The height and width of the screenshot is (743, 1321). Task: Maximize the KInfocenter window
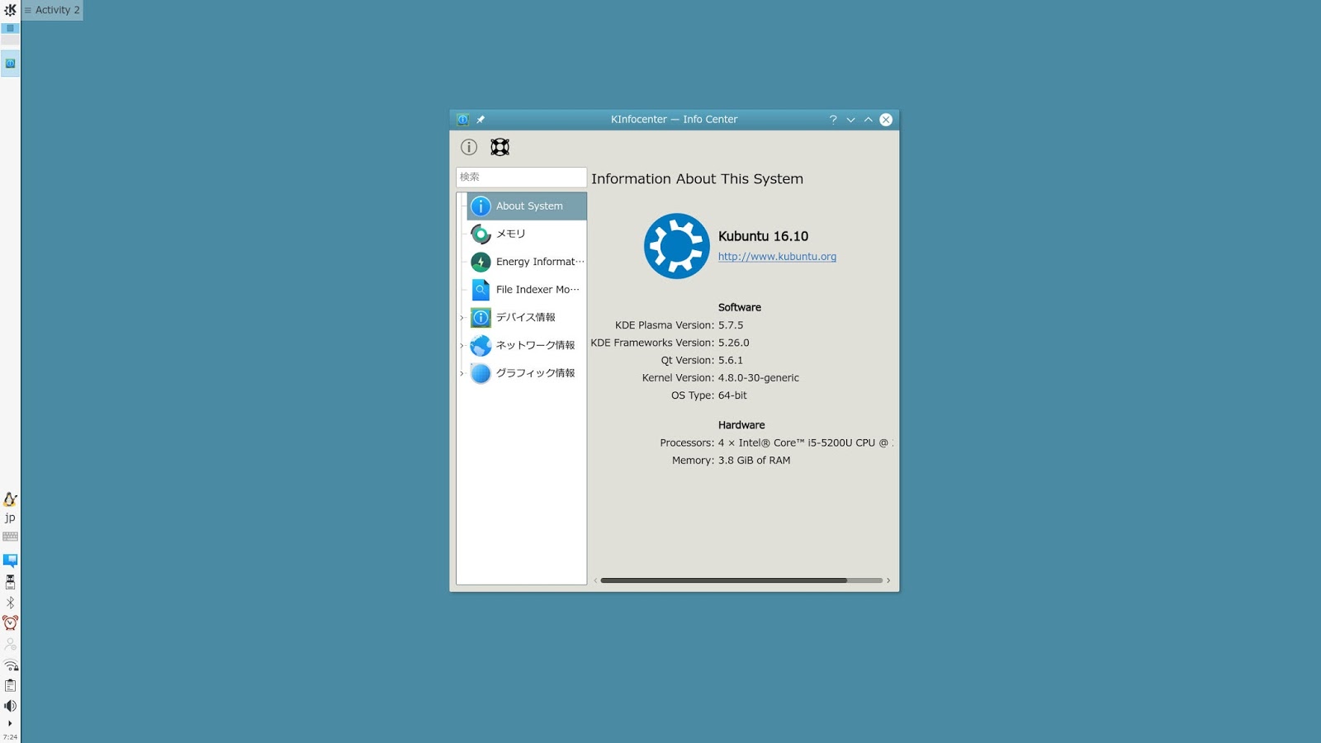click(x=868, y=120)
